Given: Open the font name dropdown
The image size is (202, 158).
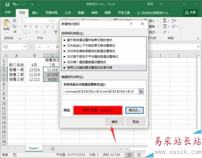Looking at the screenshot, I should coord(49,21).
